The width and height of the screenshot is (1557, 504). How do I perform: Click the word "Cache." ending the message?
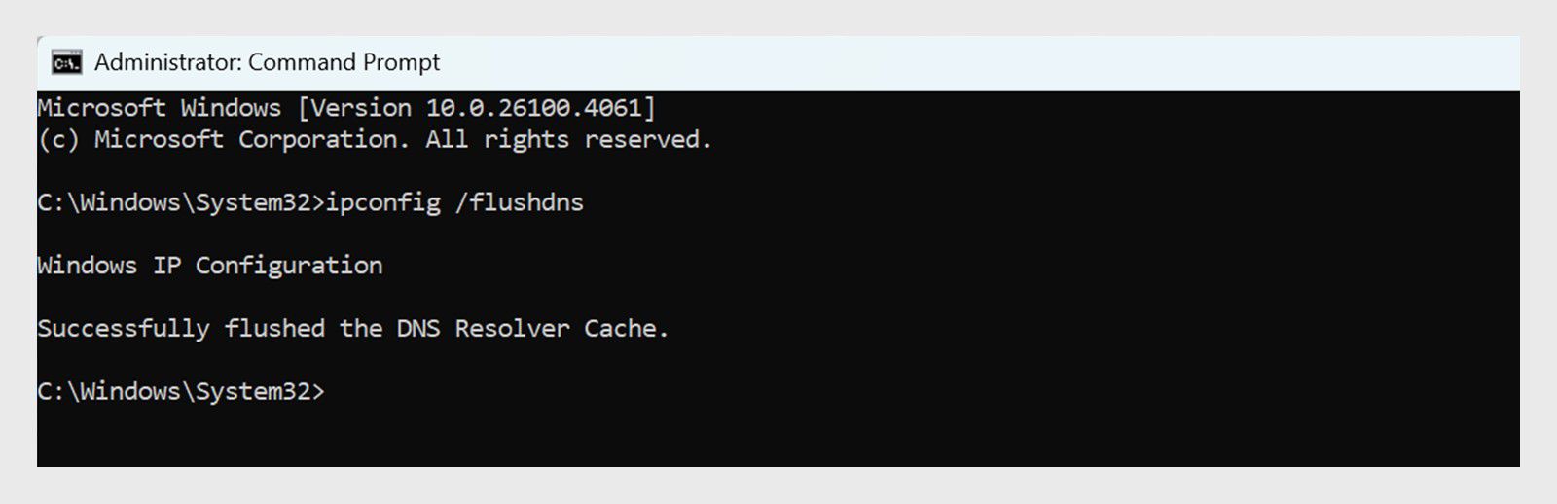(626, 329)
